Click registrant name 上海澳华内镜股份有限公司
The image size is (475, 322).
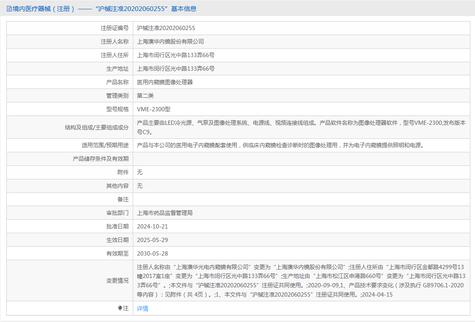click(x=170, y=41)
